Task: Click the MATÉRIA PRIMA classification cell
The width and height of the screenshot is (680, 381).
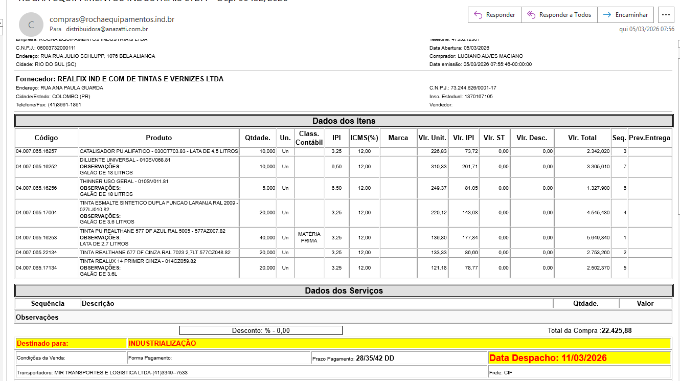Action: coord(309,238)
